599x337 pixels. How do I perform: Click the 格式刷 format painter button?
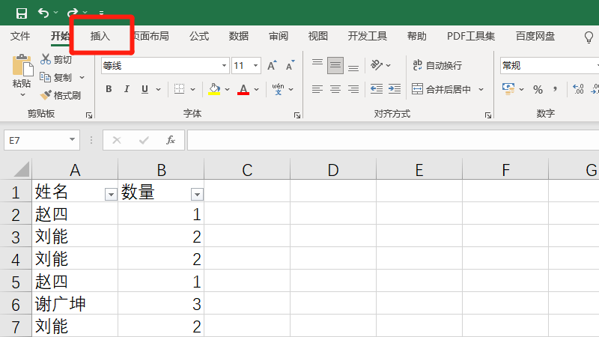61,95
